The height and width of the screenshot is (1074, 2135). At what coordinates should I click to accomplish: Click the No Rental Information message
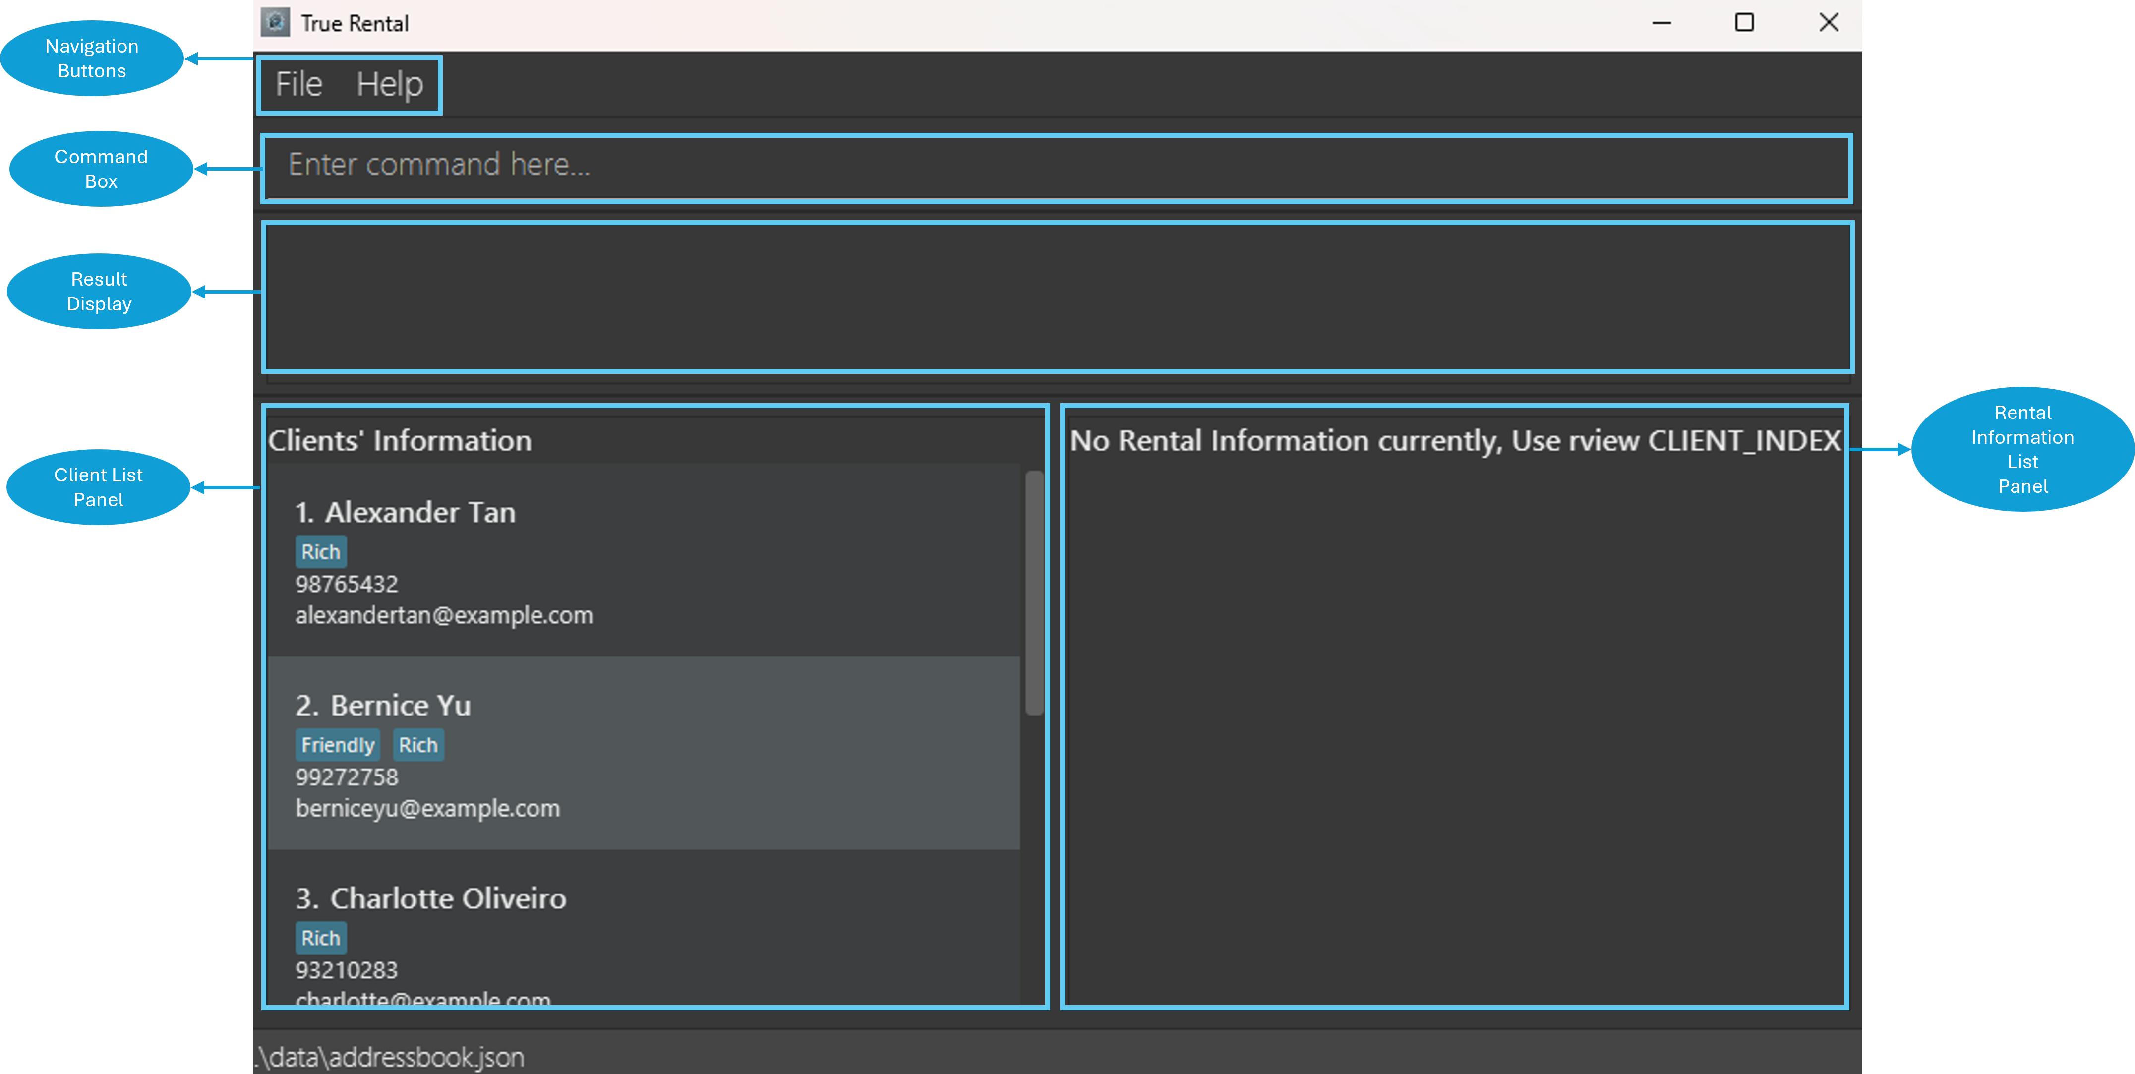point(1455,441)
